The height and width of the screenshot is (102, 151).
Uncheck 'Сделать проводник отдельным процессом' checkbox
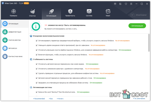pos(37,73)
